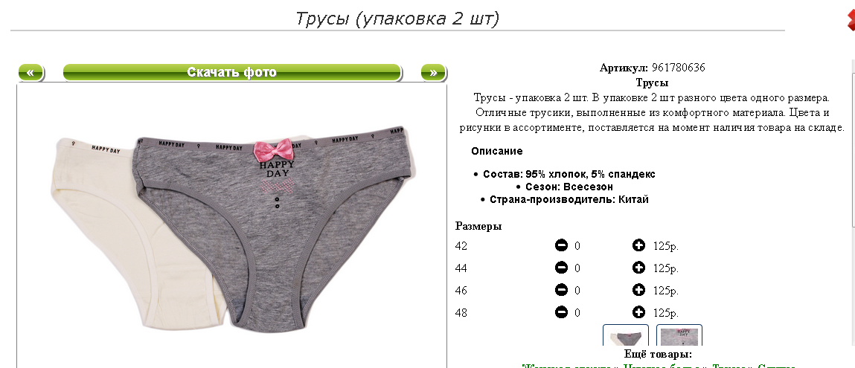The image size is (855, 368).
Task: Show the next photo with » button
Action: pyautogui.click(x=434, y=72)
